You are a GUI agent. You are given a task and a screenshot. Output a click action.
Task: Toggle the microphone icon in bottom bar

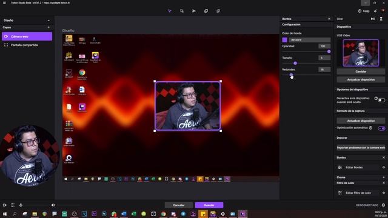coord(21,205)
